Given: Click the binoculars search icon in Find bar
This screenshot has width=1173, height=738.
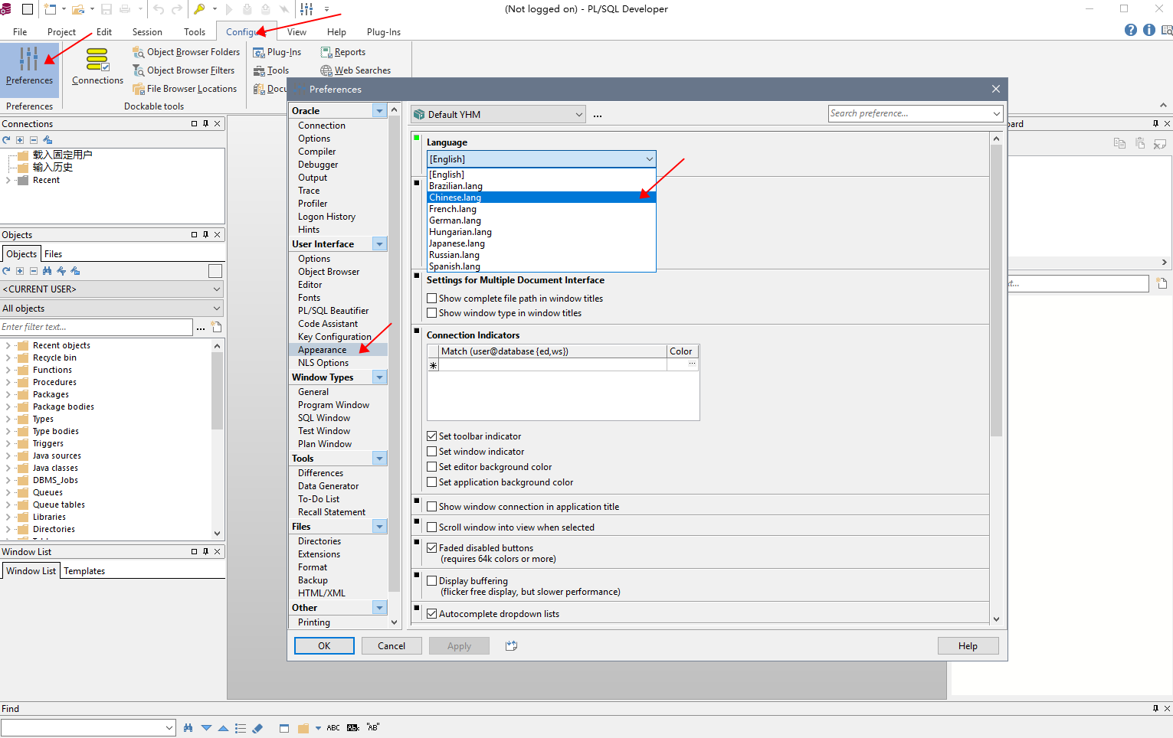Looking at the screenshot, I should (188, 728).
